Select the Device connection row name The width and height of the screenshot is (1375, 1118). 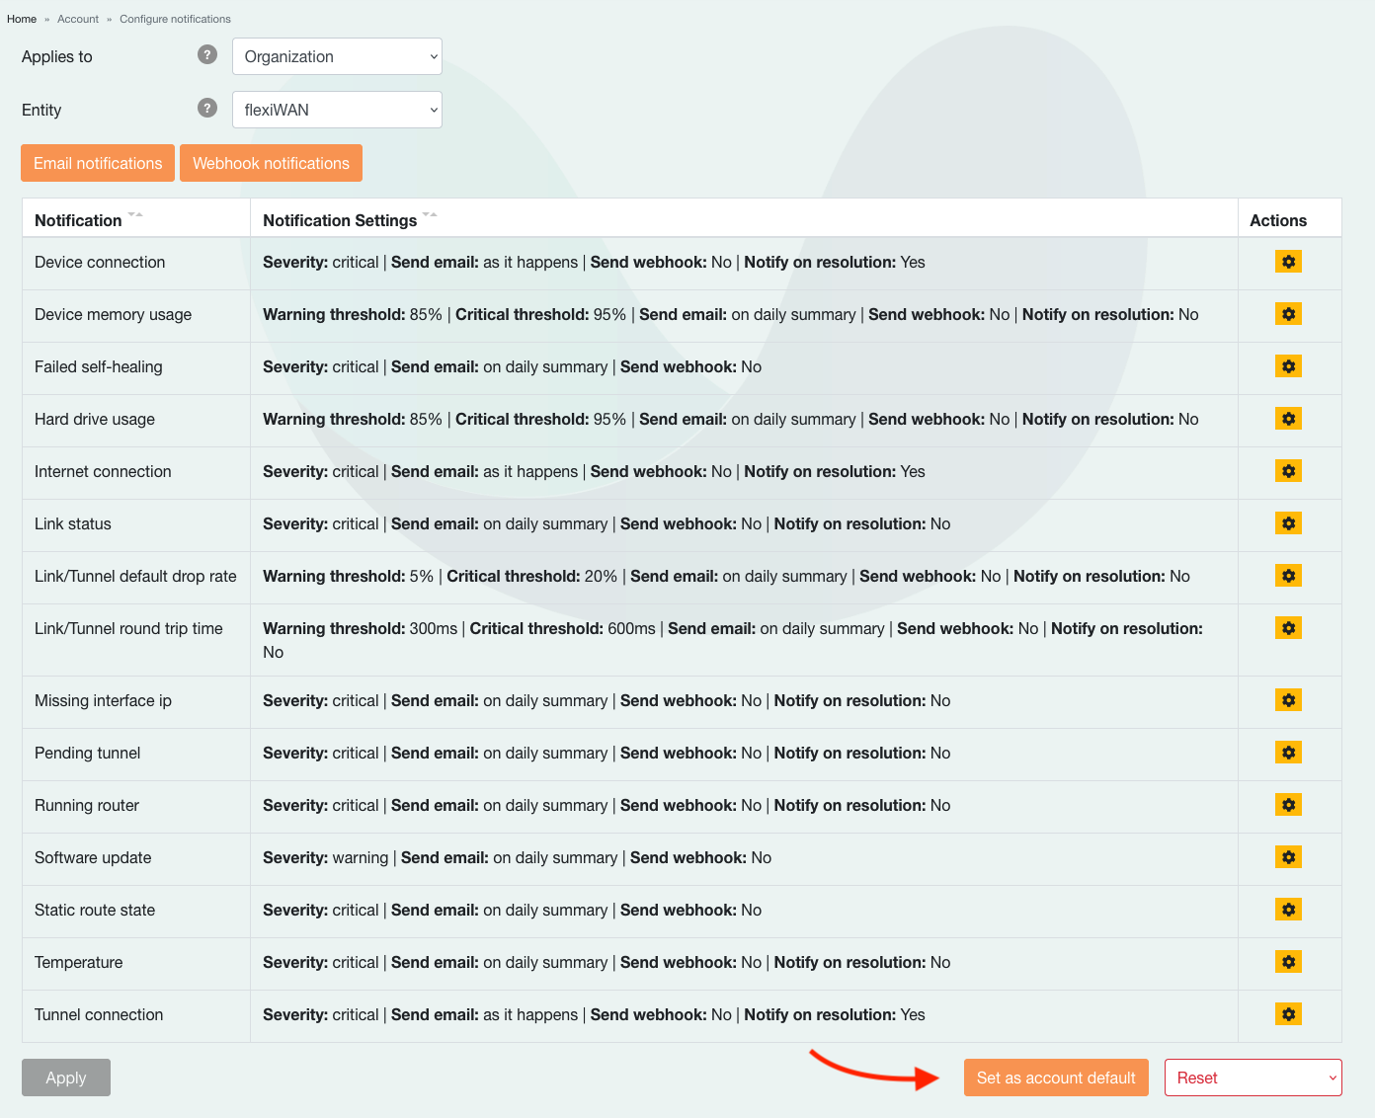100,262
